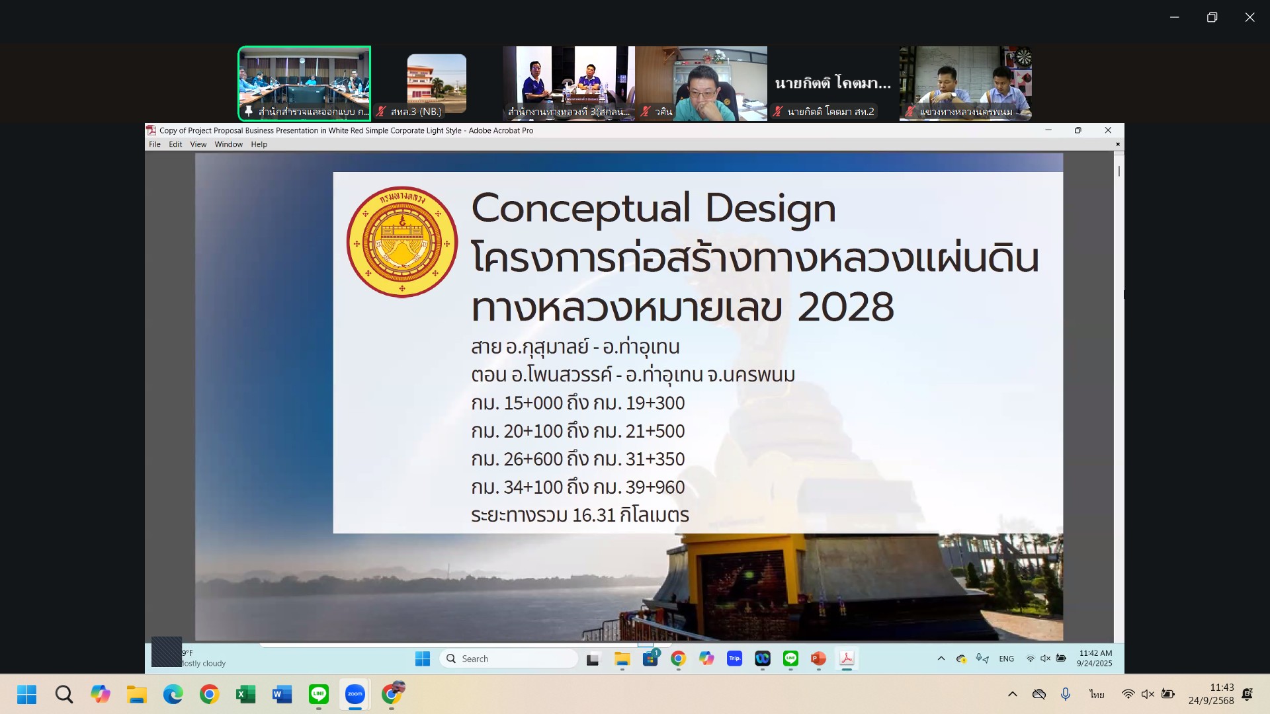Click the Copilot icon in the taskbar

coord(101,694)
